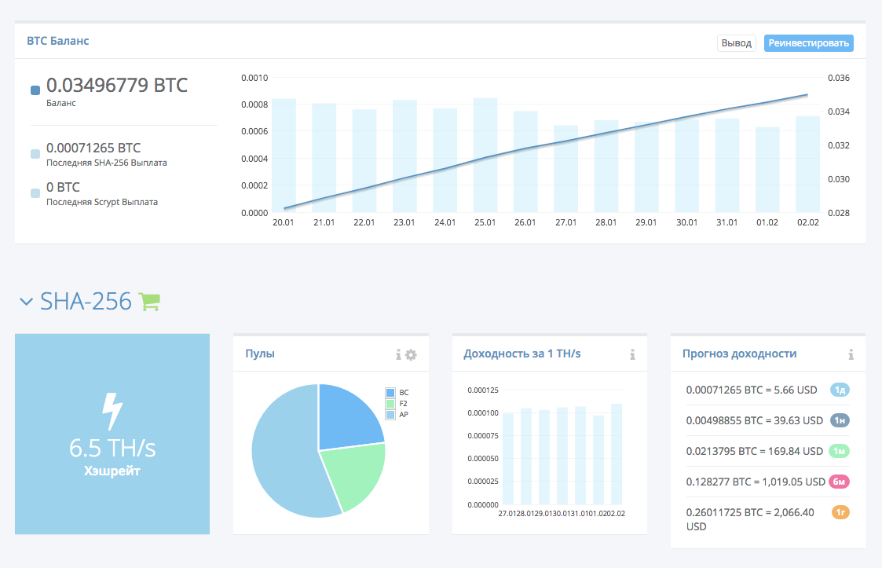Click the info icon on Доходность за 1 TH/s
Screen dimensions: 882x568
coord(632,354)
